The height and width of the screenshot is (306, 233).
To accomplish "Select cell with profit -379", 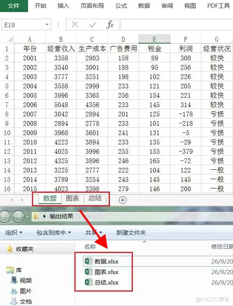I will [185, 151].
